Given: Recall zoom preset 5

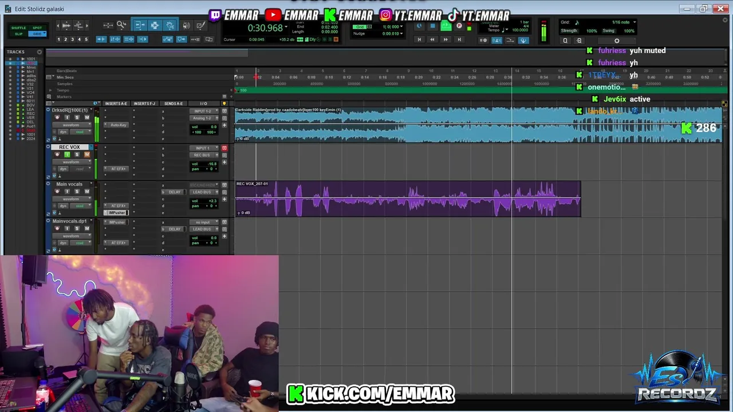Looking at the screenshot, I should pos(86,39).
